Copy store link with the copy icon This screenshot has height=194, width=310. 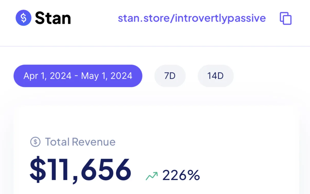coord(286,18)
